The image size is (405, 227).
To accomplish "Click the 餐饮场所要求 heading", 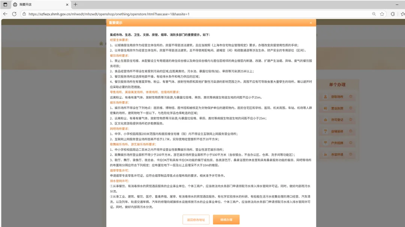I will click(120, 56).
